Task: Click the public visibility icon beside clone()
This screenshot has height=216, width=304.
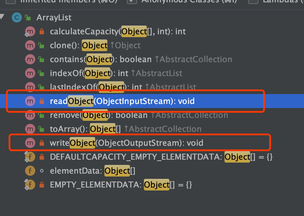Action: point(41,45)
